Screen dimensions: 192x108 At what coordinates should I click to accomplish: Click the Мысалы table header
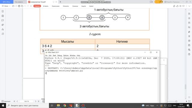click(68, 41)
